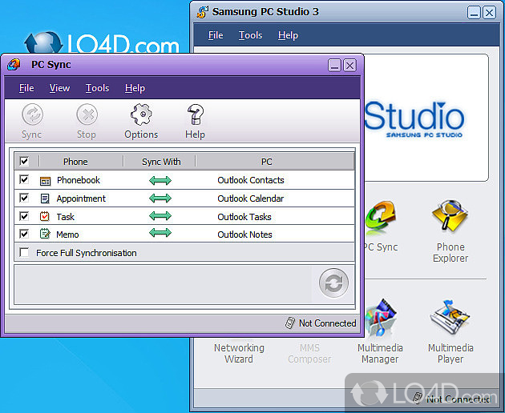The width and height of the screenshot is (505, 413).
Task: Click the Options gear icon in PC Sync
Action: pyautogui.click(x=141, y=115)
